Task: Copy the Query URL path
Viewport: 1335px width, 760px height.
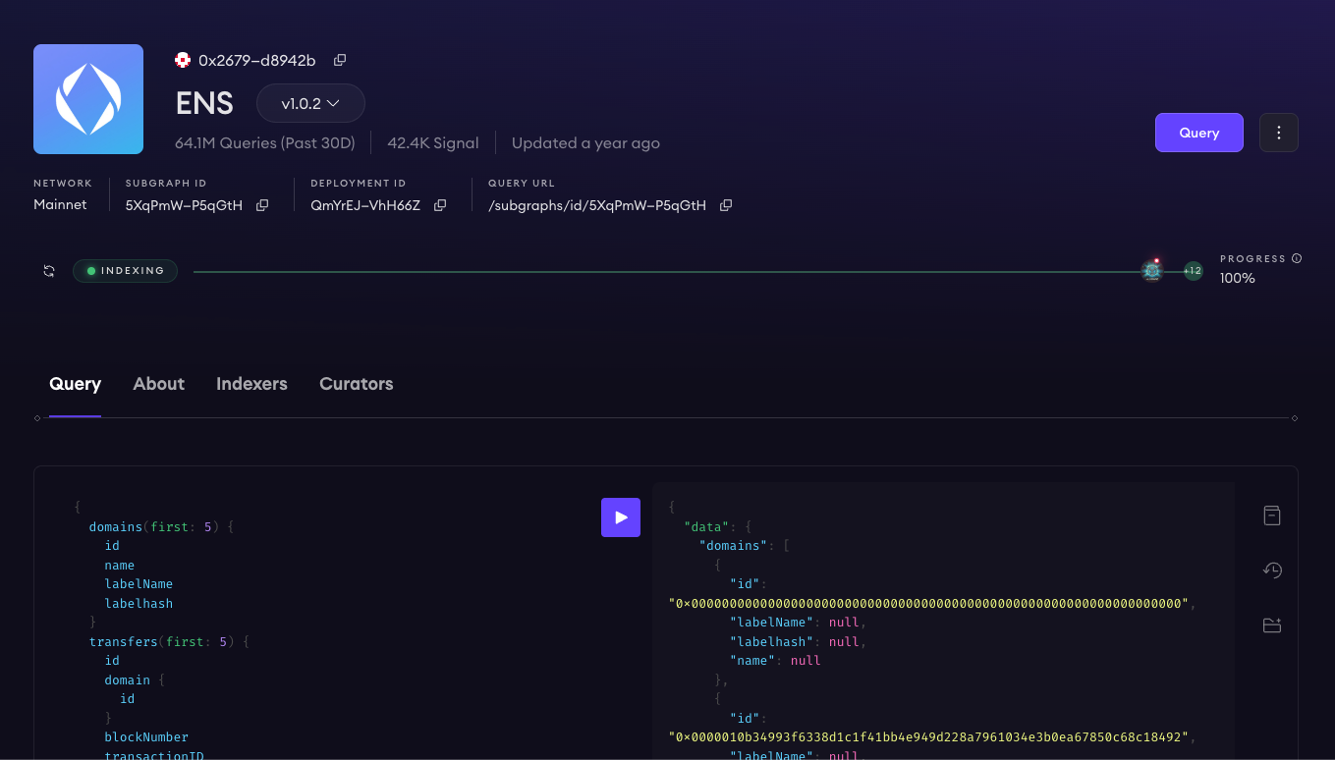Action: (x=726, y=205)
